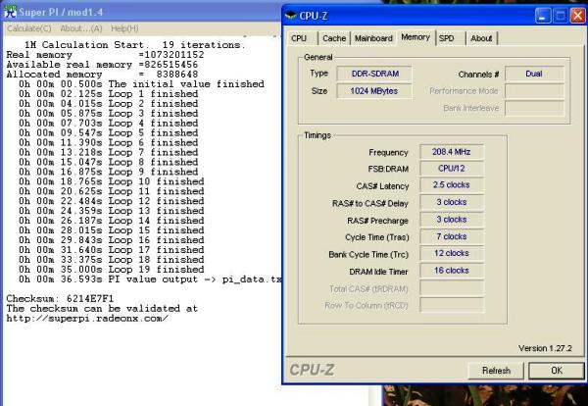Click the empty Performance Mode field
This screenshot has width=588, height=406.
[534, 91]
